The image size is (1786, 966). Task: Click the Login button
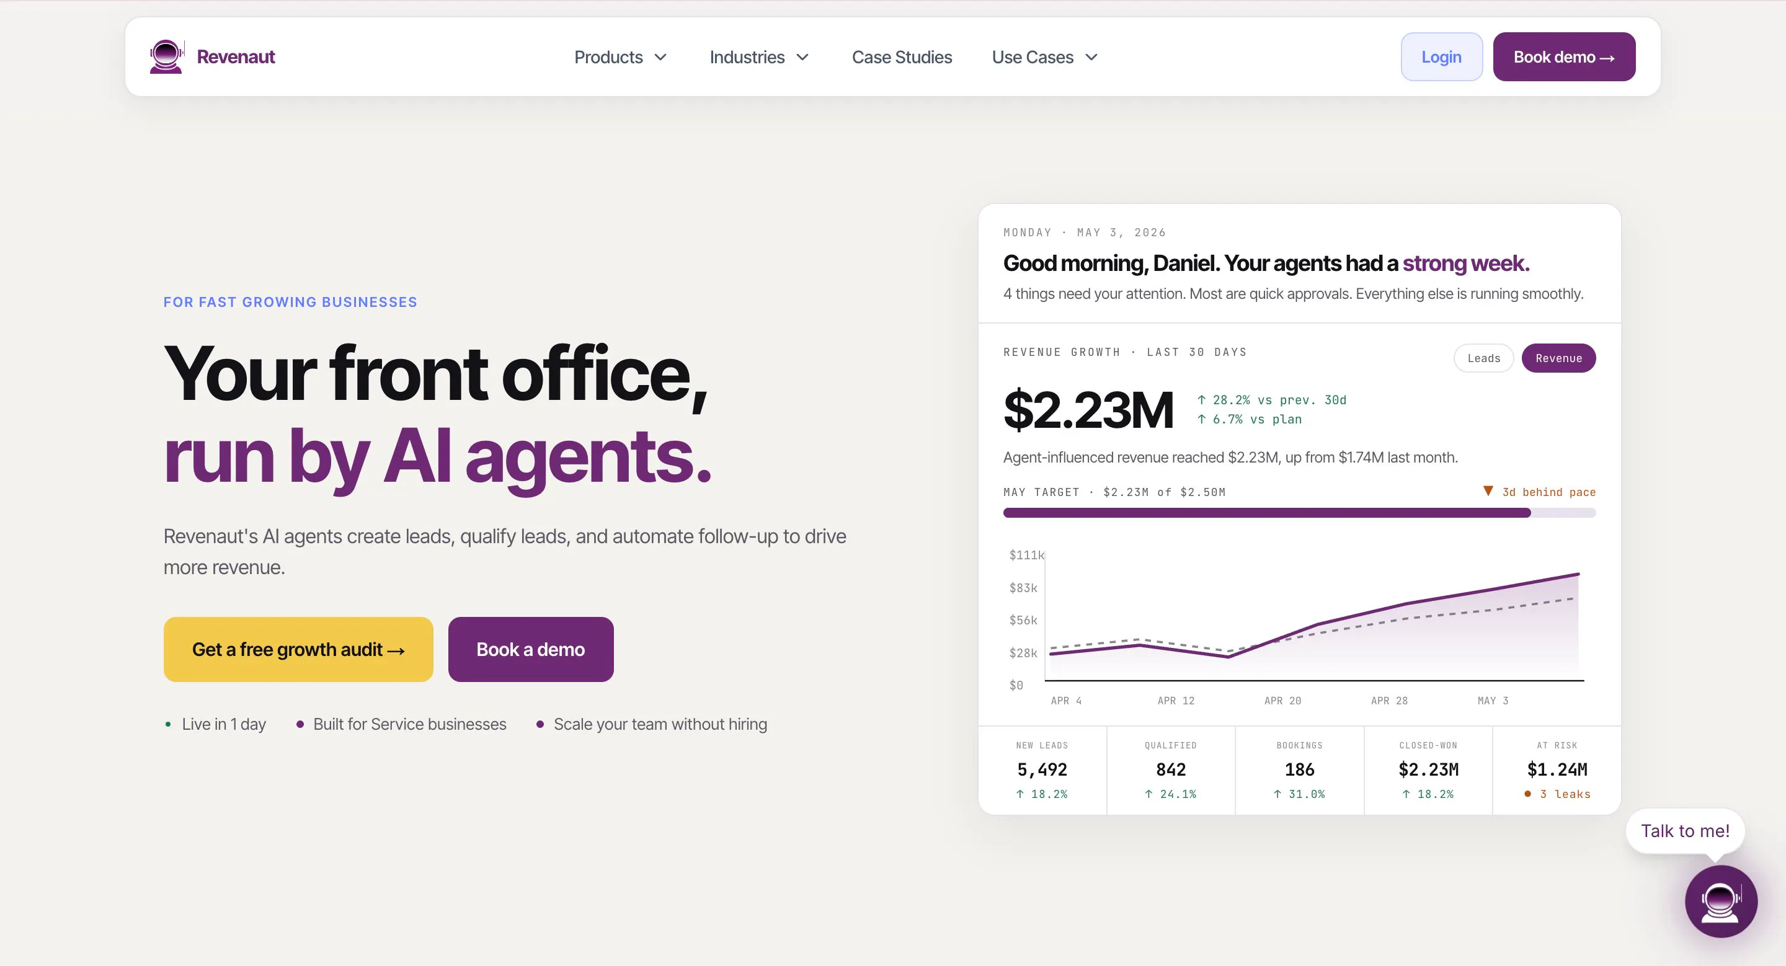(1441, 57)
